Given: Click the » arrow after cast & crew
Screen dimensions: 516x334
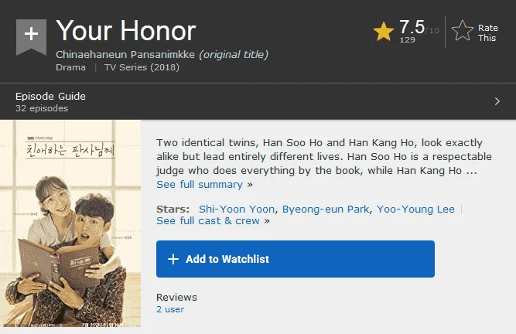Looking at the screenshot, I should [267, 221].
